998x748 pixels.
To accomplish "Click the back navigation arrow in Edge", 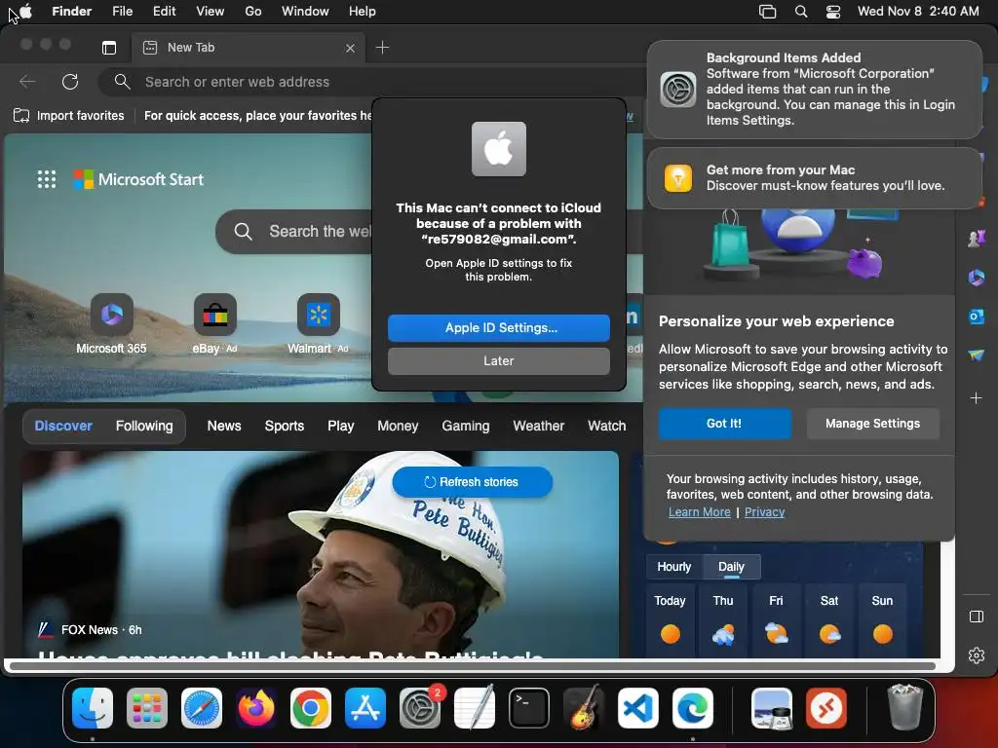I will [x=27, y=82].
